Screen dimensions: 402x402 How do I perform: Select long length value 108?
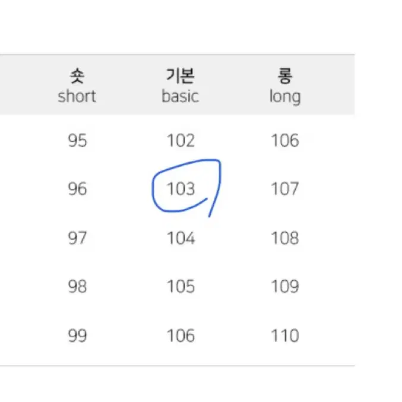click(x=285, y=238)
